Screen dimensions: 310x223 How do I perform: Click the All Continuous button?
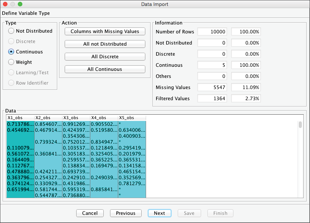click(x=105, y=69)
